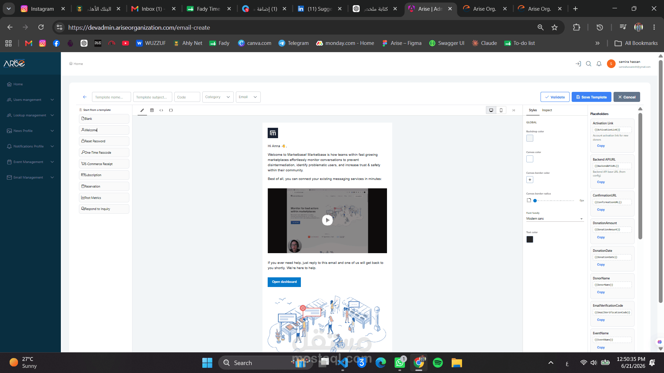
Task: Expand Lookup management menu
Action: (x=30, y=115)
